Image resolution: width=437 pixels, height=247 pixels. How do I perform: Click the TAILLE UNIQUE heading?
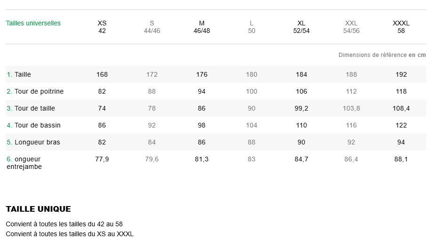coord(38,209)
